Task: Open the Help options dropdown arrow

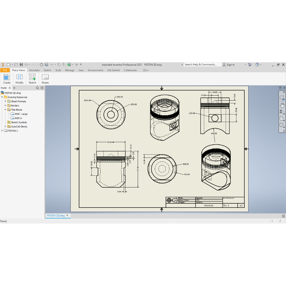Action: [261, 65]
